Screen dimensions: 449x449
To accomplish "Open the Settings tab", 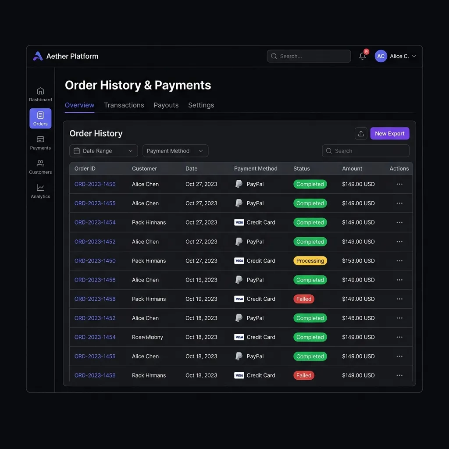I will click(x=201, y=105).
